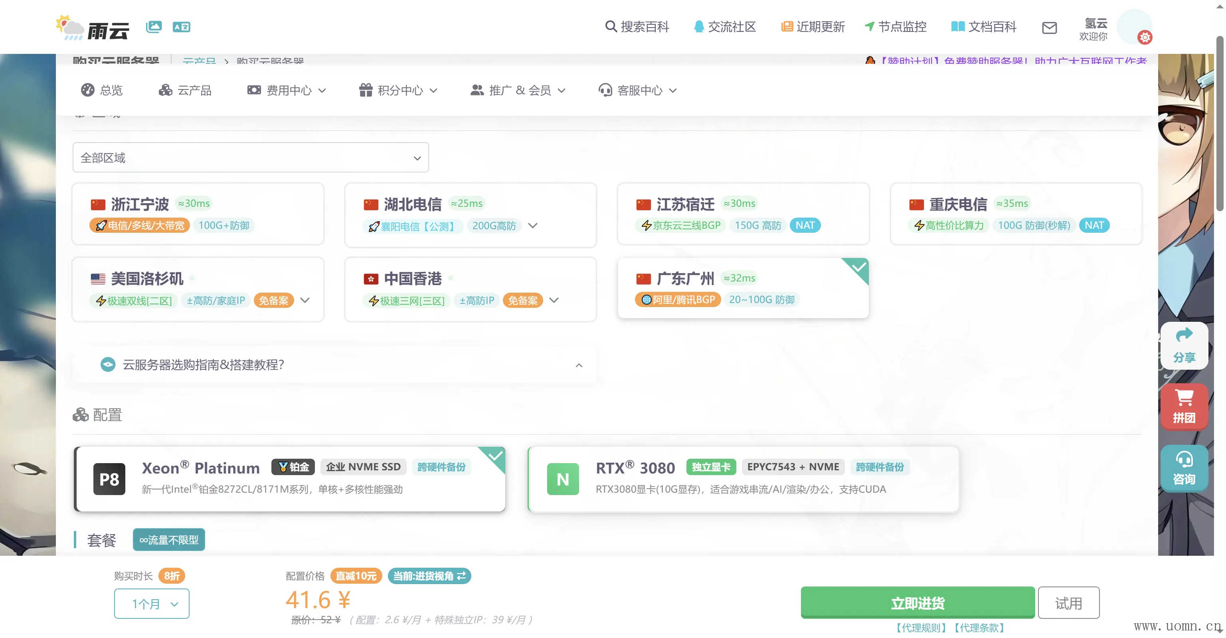
Task: Click the language translate icon
Action: [x=181, y=27]
